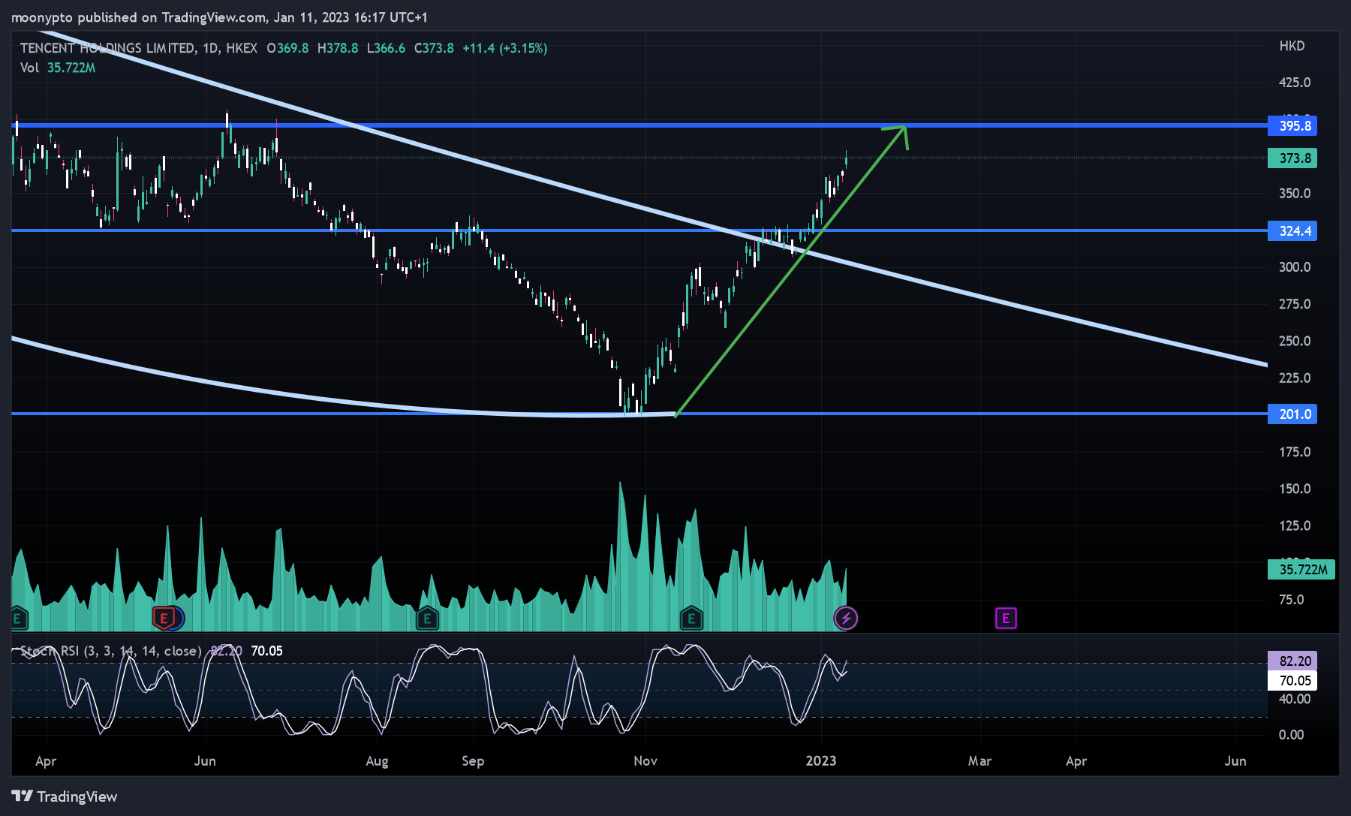Click the purple lightning event icon
The width and height of the screenshot is (1351, 816).
(846, 619)
